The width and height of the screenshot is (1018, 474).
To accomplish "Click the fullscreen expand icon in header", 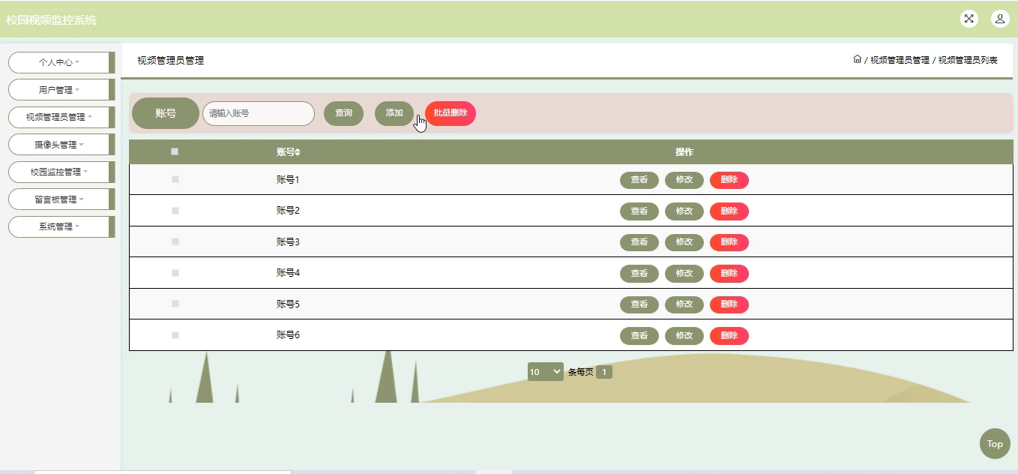I will click(x=969, y=19).
